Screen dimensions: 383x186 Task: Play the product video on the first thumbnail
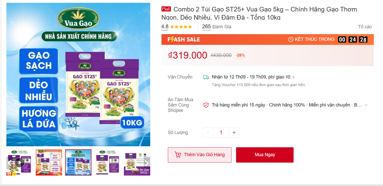[x=20, y=162]
